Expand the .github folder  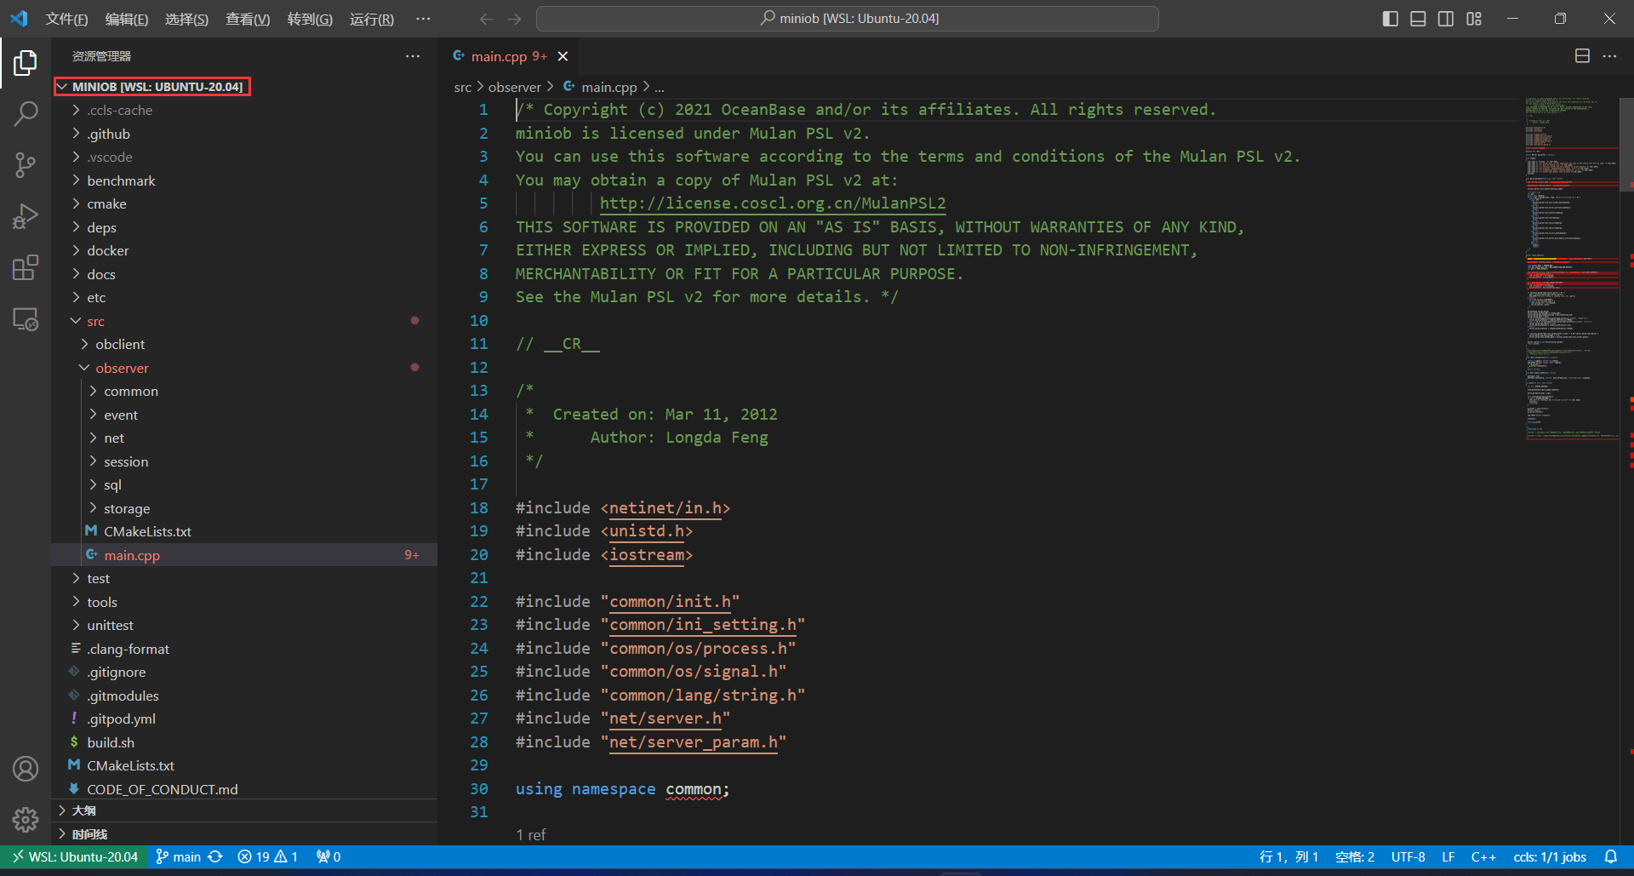108,134
